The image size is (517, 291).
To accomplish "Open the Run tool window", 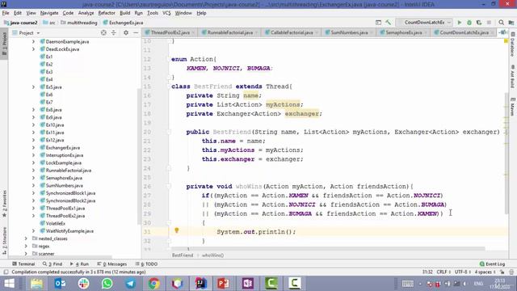I will pyautogui.click(x=79, y=264).
